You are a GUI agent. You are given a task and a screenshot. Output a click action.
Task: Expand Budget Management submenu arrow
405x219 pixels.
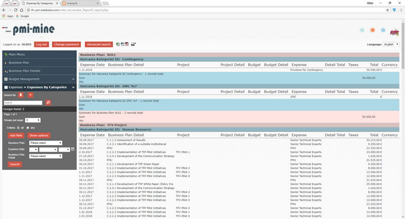(73, 79)
